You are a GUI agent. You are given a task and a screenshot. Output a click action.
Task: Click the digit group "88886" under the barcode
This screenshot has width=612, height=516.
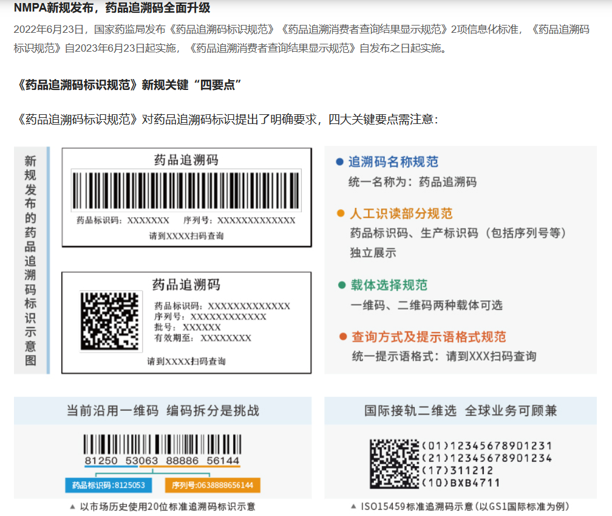pyautogui.click(x=182, y=461)
